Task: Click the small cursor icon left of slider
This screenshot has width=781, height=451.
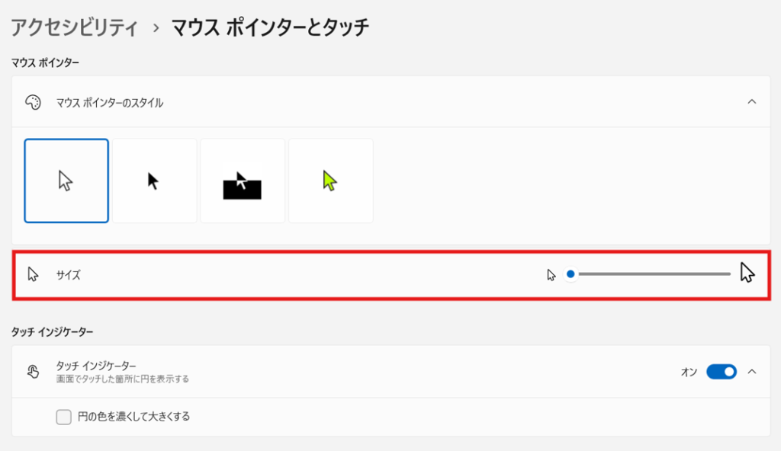Action: coord(551,274)
